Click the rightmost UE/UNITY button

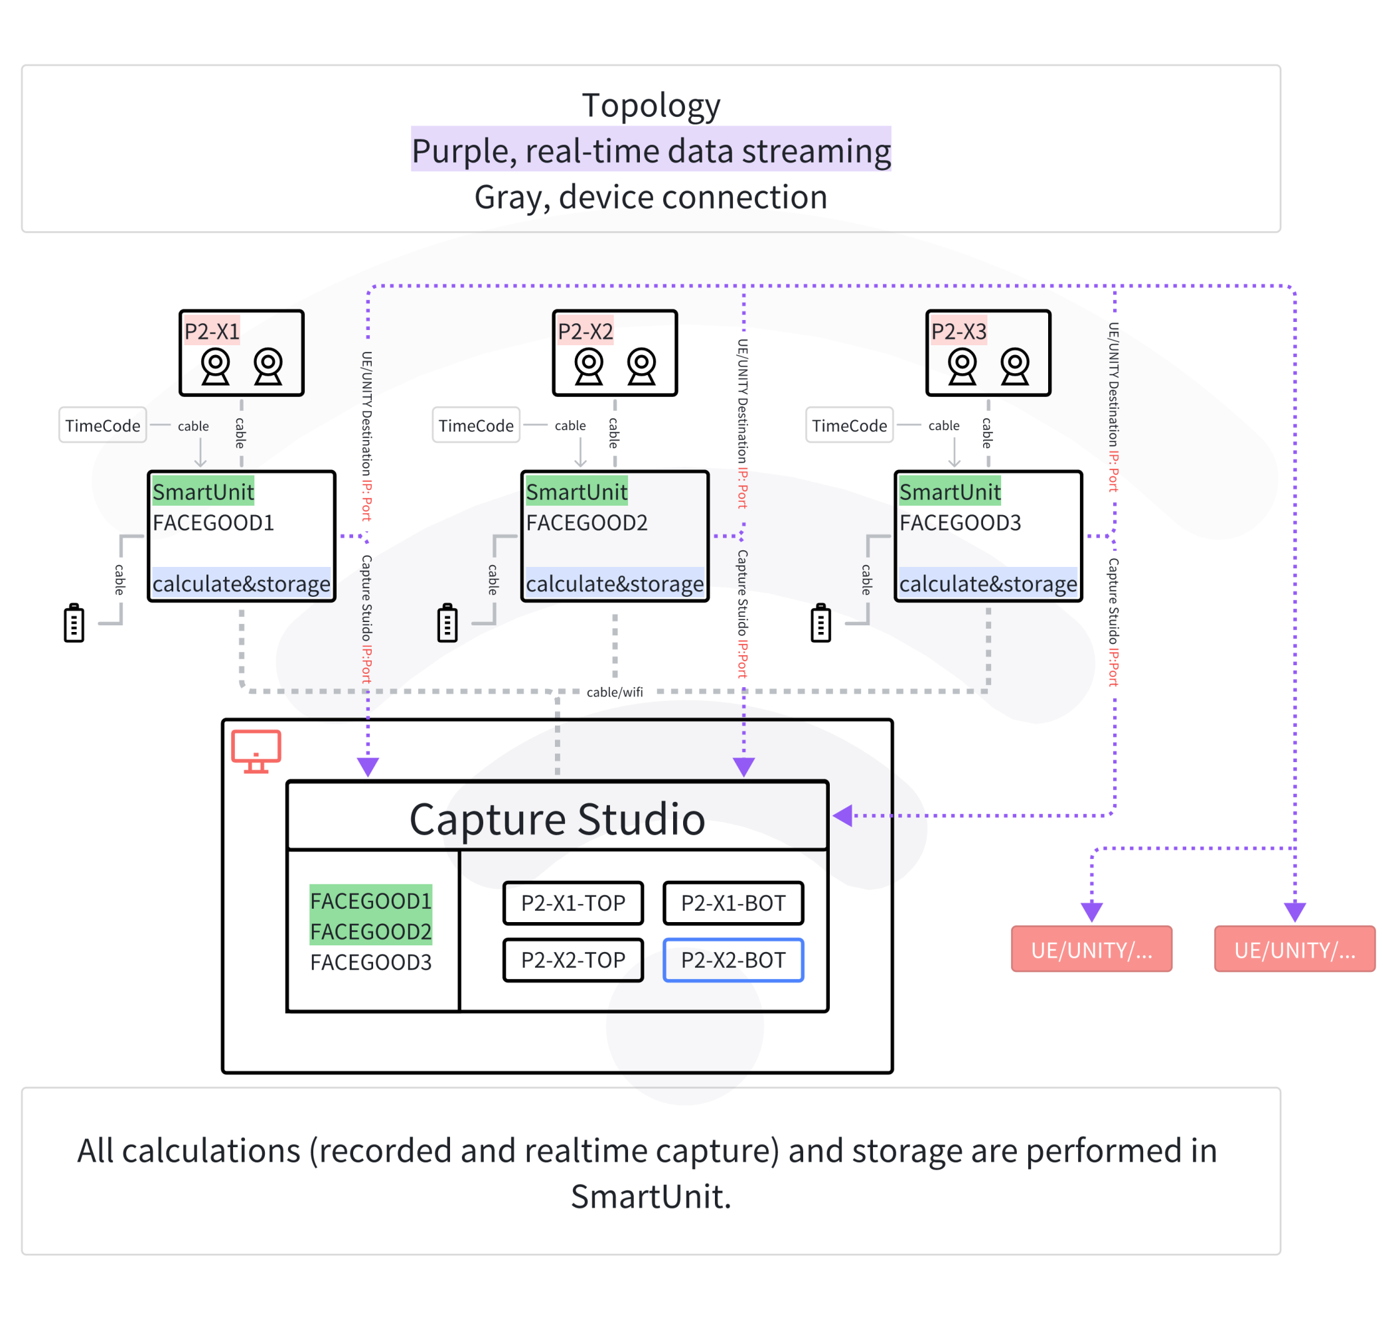[x=1294, y=949]
